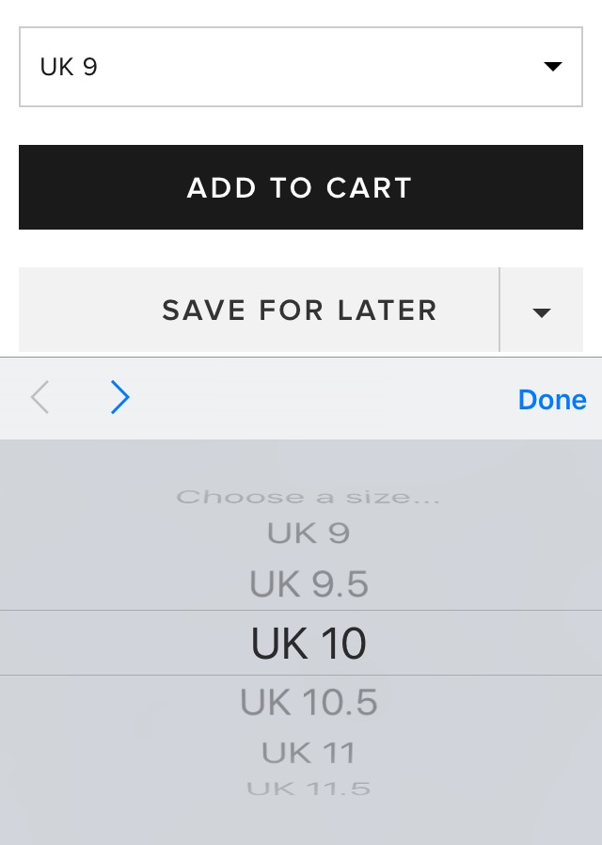Click the black triangle in the size selector
This screenshot has height=845, width=602.
click(553, 67)
